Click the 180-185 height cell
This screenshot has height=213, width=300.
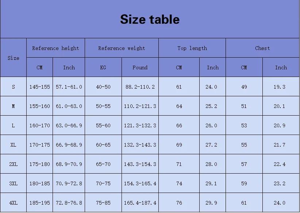point(39,183)
